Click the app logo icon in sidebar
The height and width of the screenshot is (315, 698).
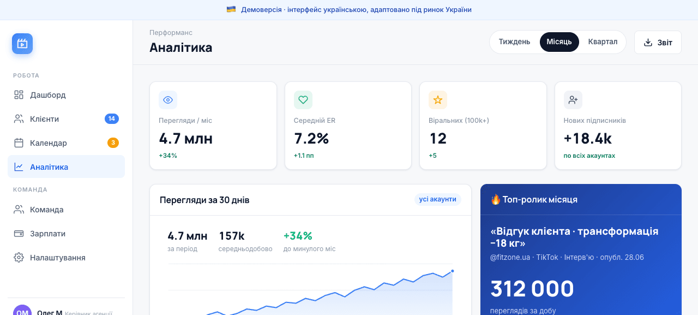[22, 44]
